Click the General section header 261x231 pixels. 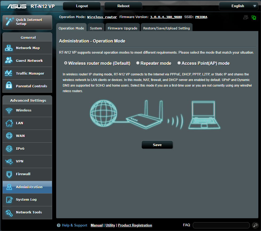coord(28,37)
